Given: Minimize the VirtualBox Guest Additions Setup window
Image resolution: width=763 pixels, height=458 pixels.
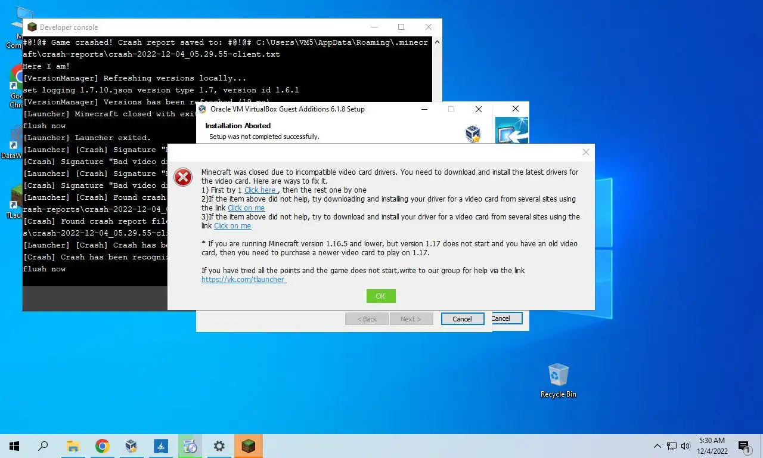Looking at the screenshot, I should pyautogui.click(x=424, y=109).
